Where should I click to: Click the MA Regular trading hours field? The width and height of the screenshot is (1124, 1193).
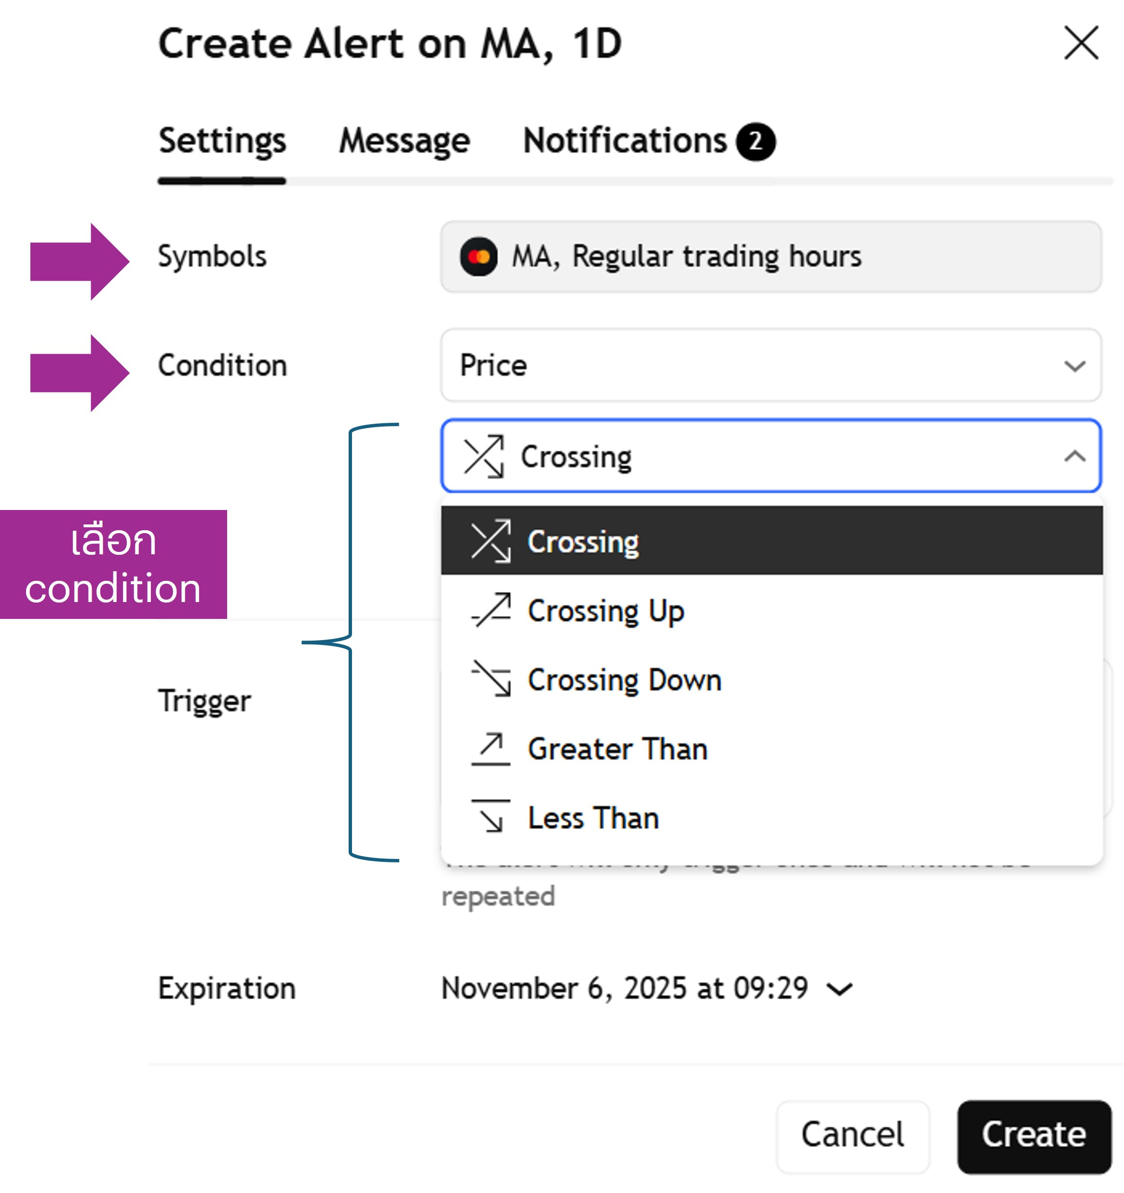tap(771, 257)
